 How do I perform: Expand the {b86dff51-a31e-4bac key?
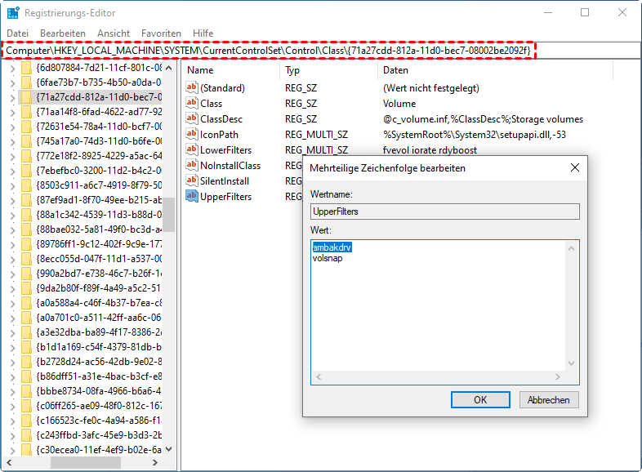[x=12, y=377]
